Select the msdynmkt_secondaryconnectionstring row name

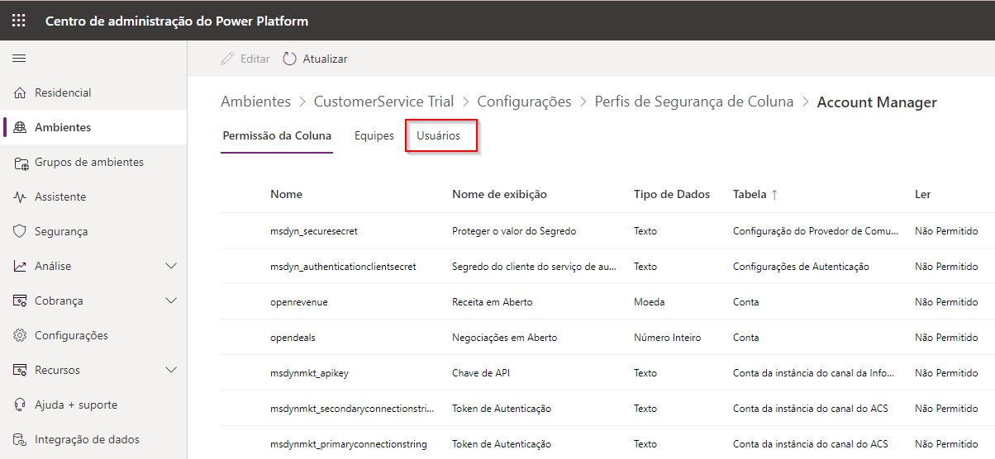click(353, 409)
